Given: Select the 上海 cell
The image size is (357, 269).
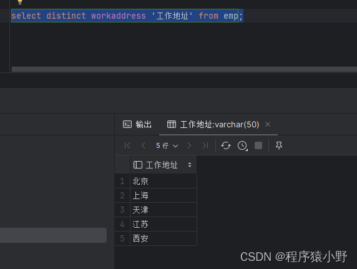Looking at the screenshot, I should click(164, 195).
